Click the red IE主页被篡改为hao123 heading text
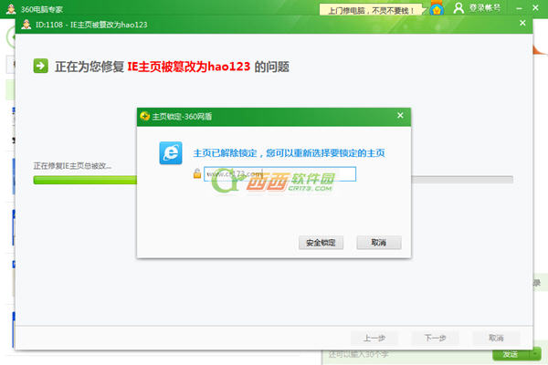Screen dimensions: 548x365 pyautogui.click(x=189, y=67)
